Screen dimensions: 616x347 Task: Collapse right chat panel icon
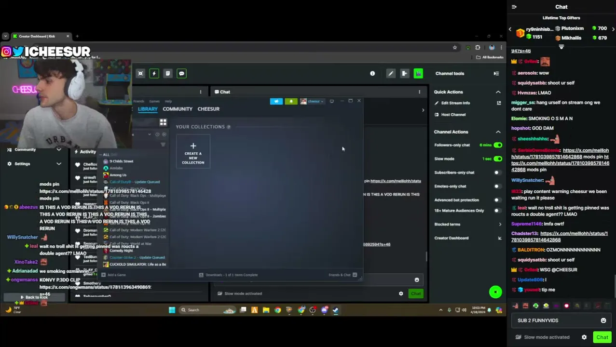pos(514,7)
